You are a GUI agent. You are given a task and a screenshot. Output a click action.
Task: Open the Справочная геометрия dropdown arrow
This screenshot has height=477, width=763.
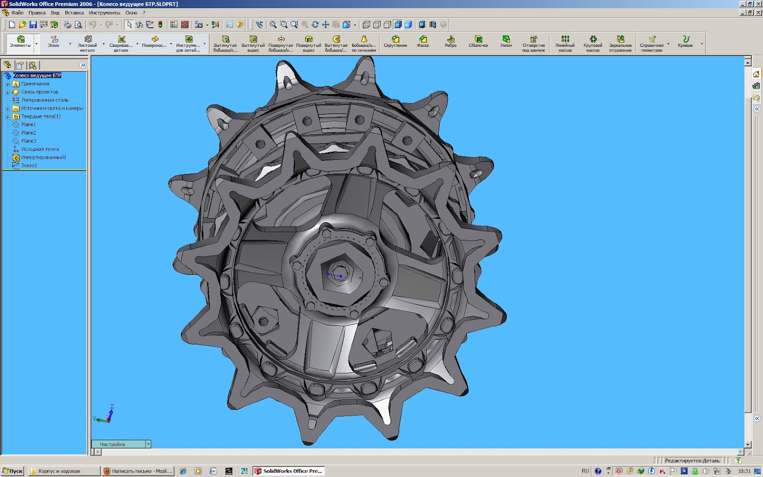coord(668,44)
